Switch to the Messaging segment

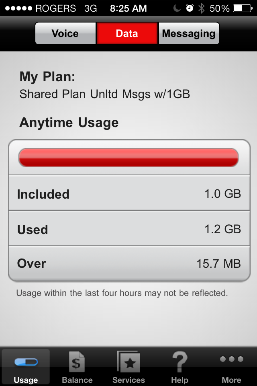(x=189, y=33)
